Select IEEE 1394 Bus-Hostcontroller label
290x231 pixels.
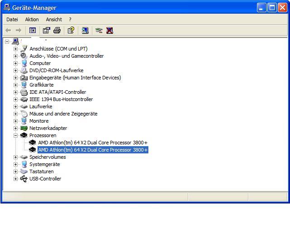[x=61, y=99]
